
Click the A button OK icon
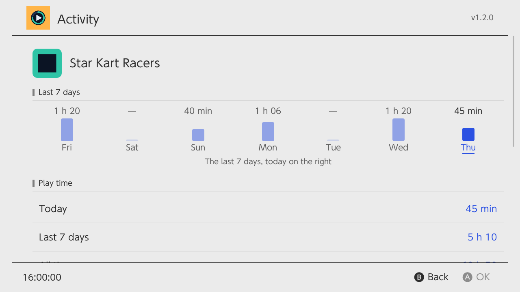[468, 277]
